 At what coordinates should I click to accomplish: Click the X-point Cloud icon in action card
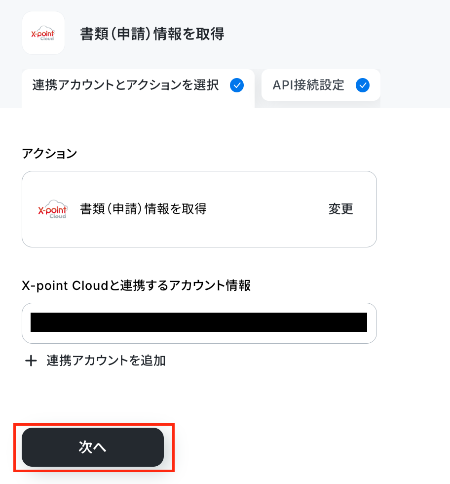tap(52, 209)
